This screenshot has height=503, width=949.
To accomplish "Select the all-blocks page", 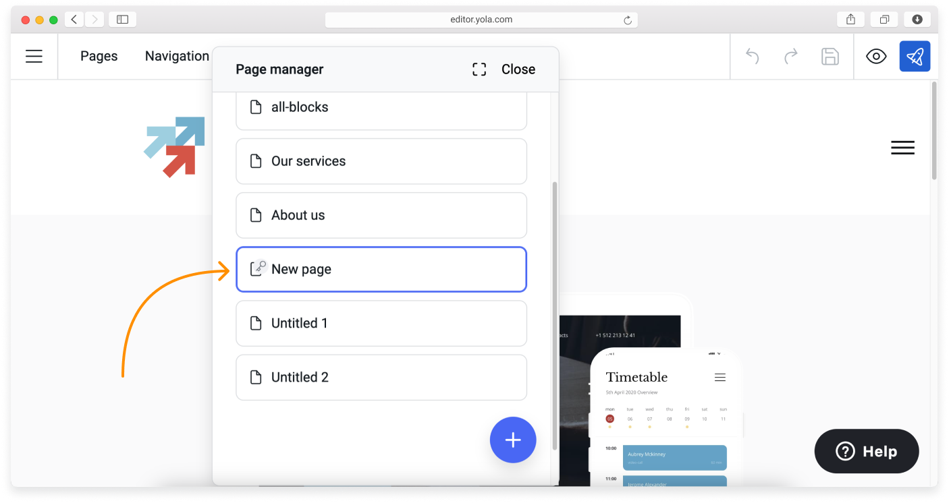I will [381, 108].
